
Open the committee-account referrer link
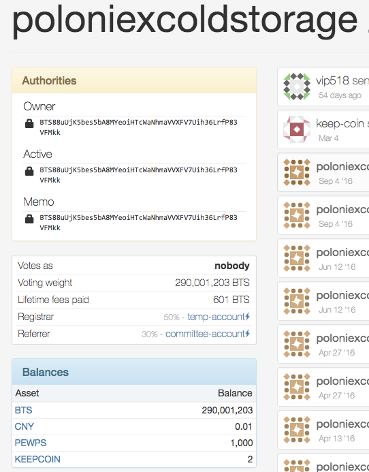pos(206,334)
